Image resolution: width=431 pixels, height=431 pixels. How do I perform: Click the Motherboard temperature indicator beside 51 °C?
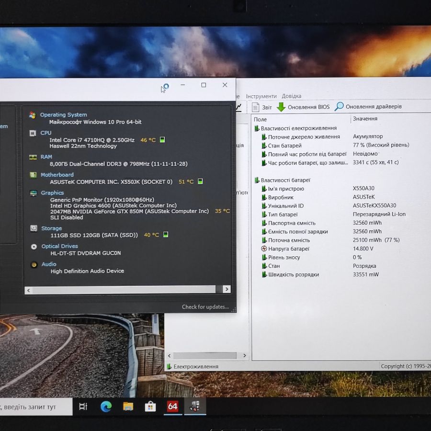(200, 181)
